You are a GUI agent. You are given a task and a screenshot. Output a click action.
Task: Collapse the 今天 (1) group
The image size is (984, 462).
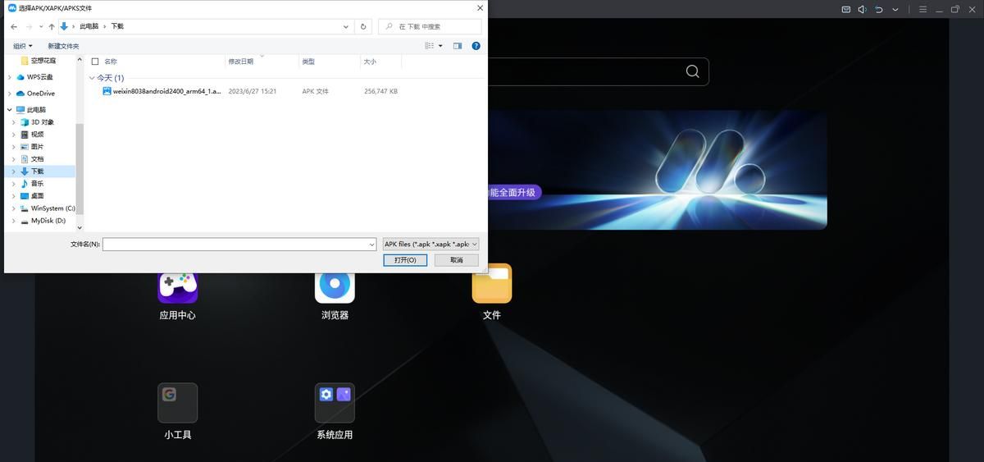tap(92, 78)
